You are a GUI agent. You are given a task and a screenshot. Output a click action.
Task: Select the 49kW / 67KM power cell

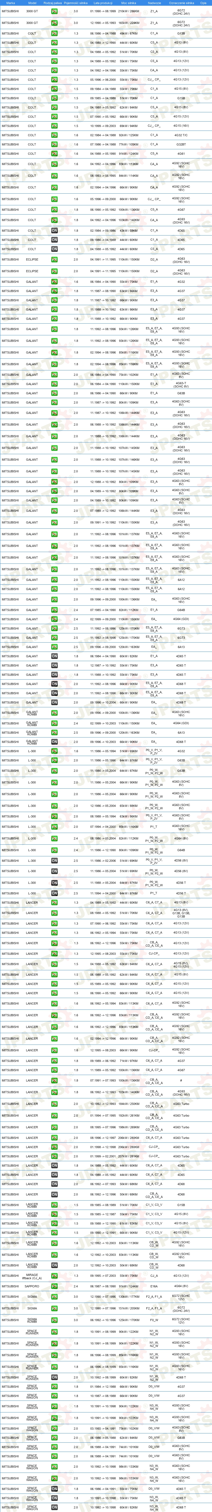tap(128, 33)
